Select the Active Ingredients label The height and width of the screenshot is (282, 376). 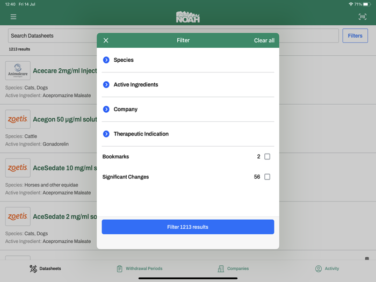[136, 85]
